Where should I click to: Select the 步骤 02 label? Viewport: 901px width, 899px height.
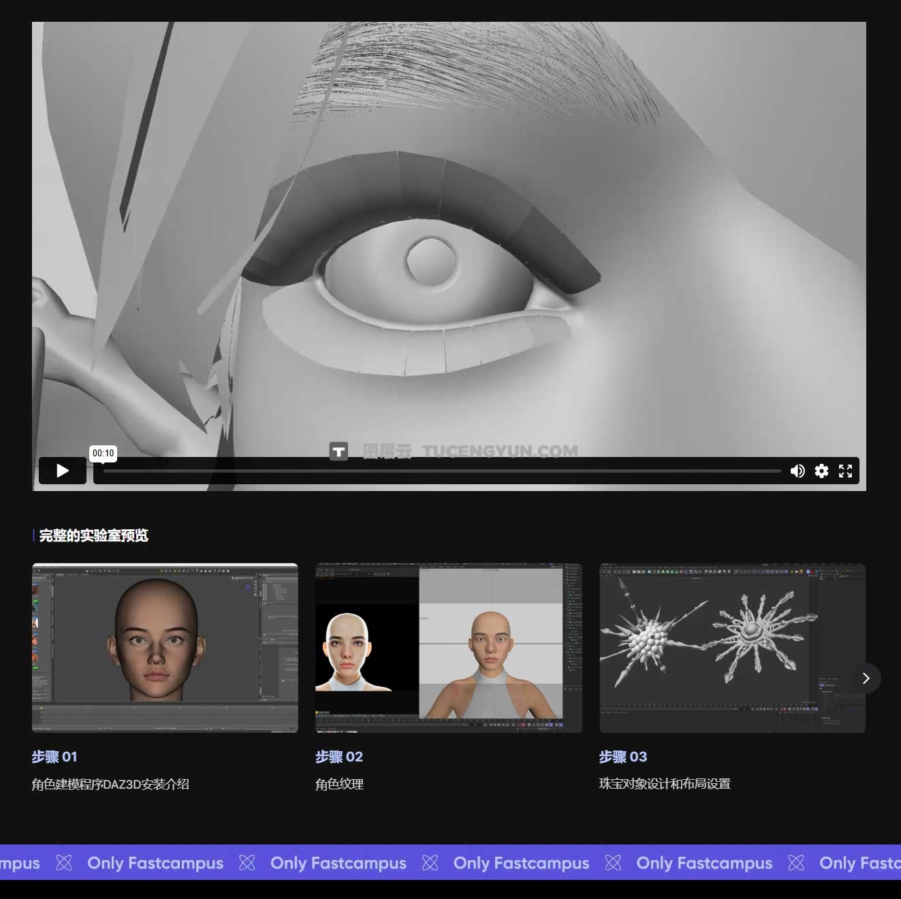[339, 757]
